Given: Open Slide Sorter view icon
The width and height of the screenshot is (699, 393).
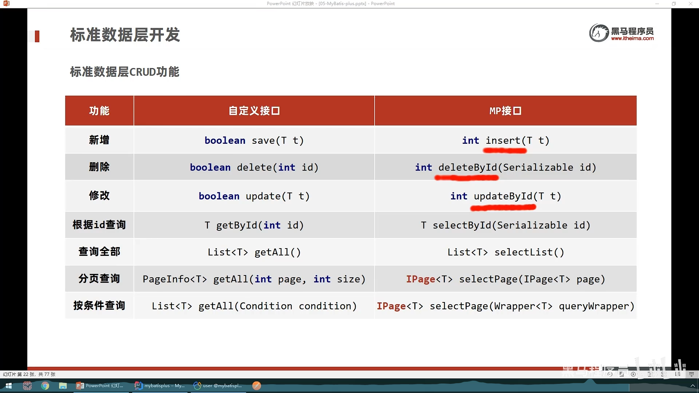Looking at the screenshot, I should tap(664, 374).
